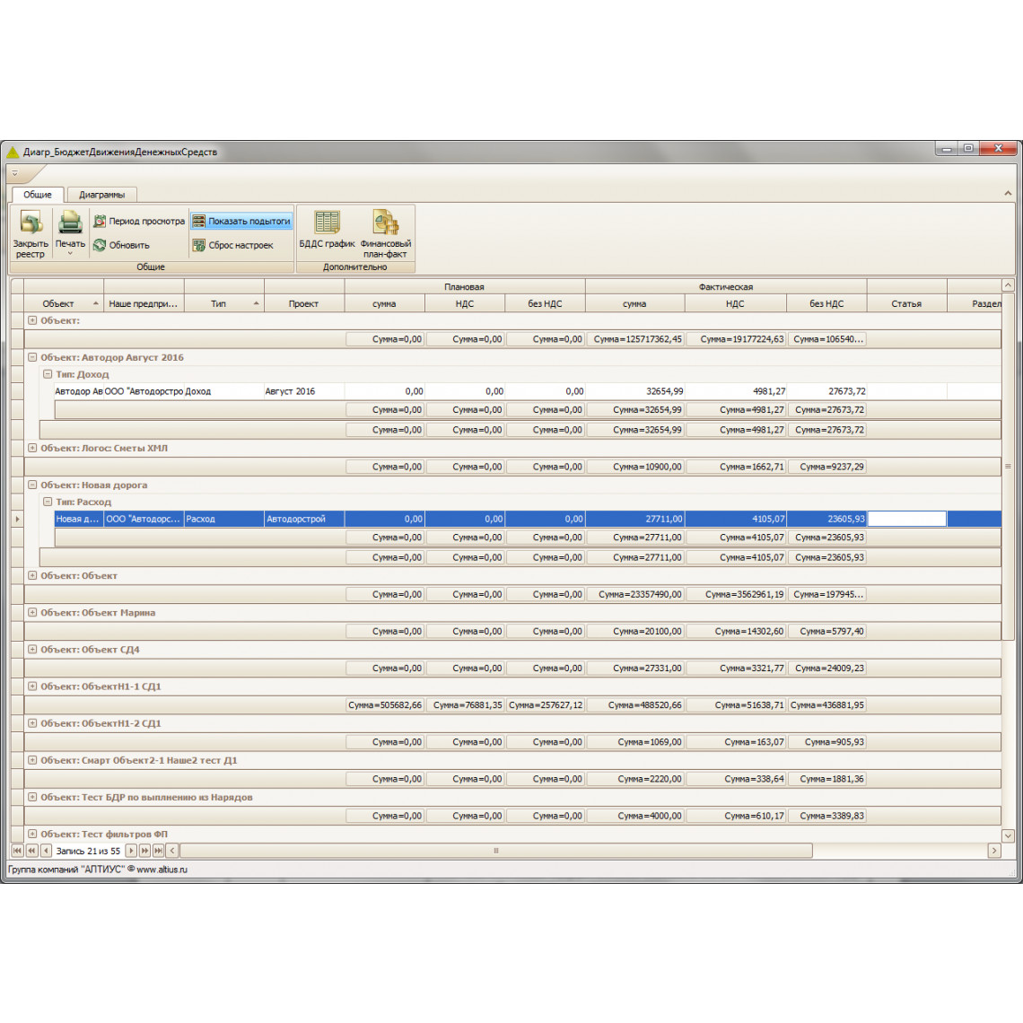Expand the Логос: Сметы ХМЛ group
The height and width of the screenshot is (1023, 1023).
[32, 448]
